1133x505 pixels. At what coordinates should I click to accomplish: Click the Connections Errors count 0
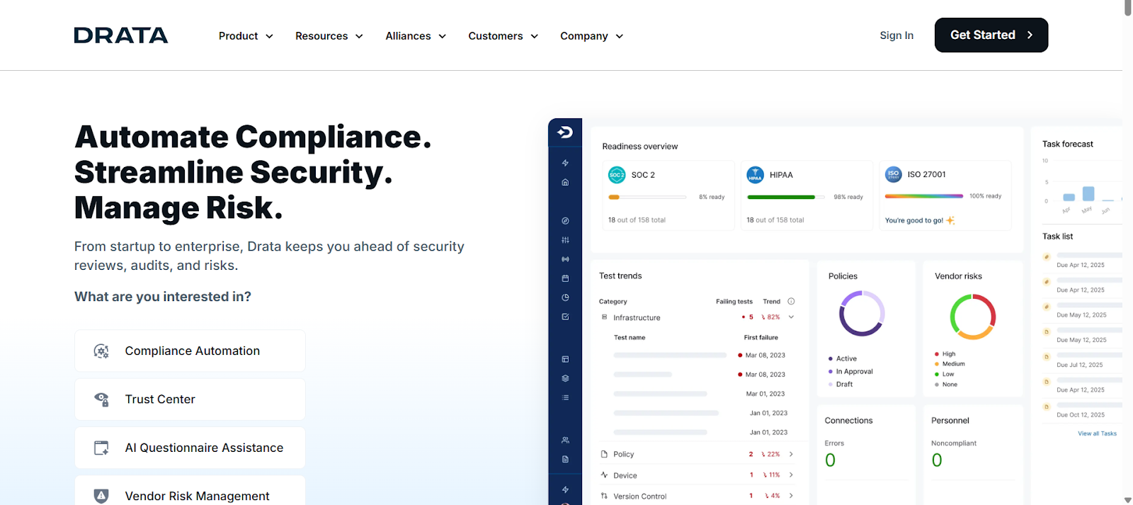[831, 460]
